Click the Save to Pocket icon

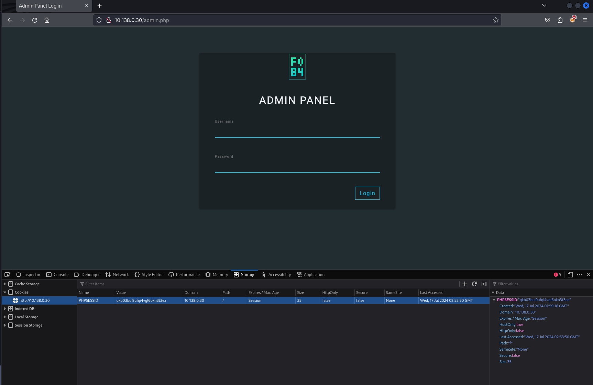pos(548,20)
